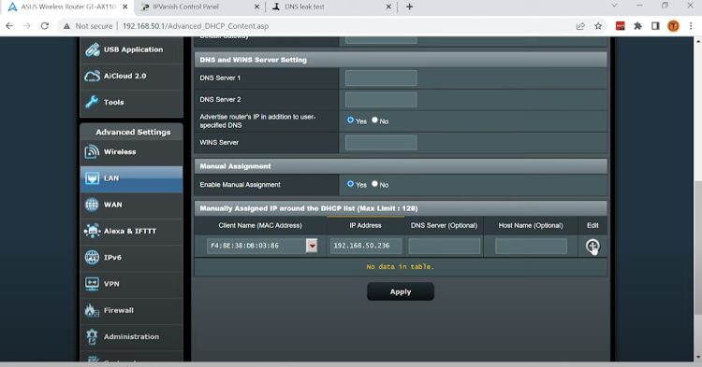Open Alexa & IFTTT icon
The width and height of the screenshot is (702, 367).
[x=93, y=231]
